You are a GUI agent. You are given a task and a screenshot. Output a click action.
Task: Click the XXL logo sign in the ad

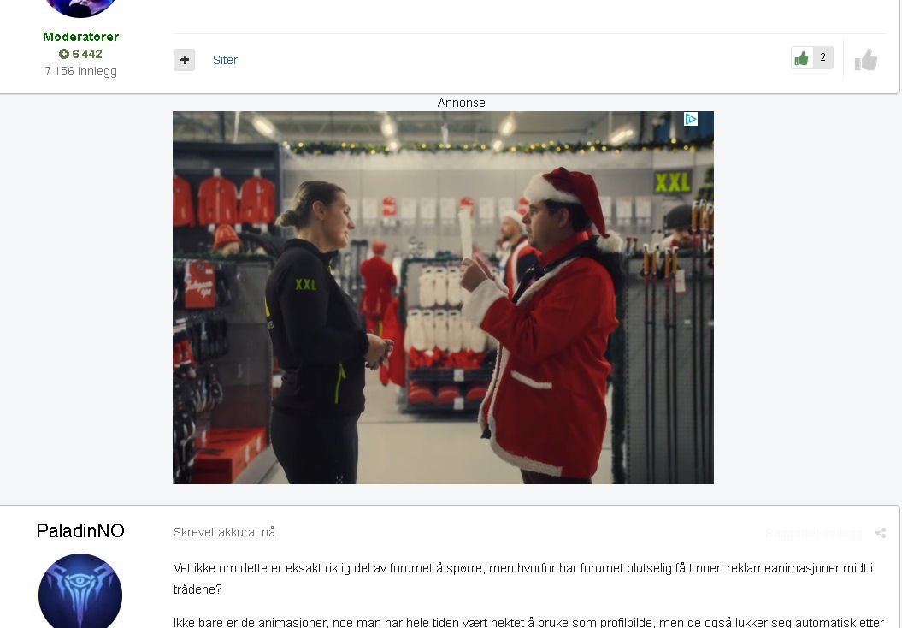tap(672, 182)
